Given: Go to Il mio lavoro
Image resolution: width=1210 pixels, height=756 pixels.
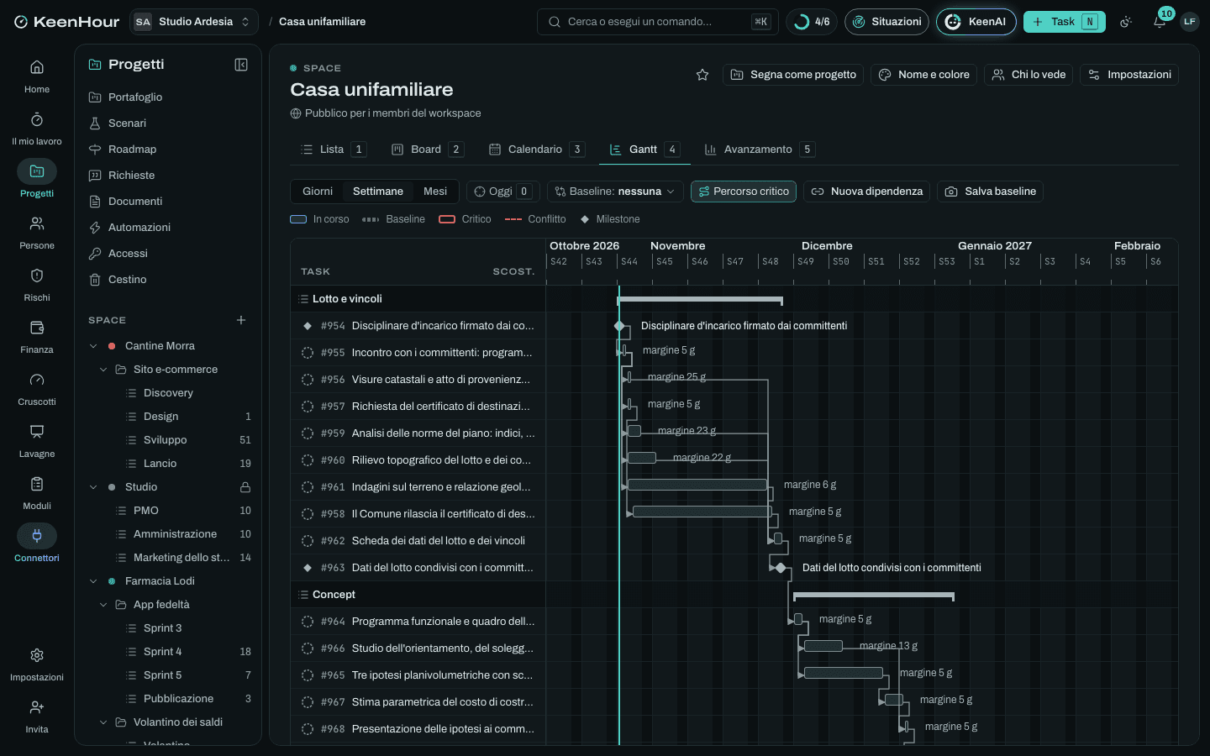Looking at the screenshot, I should point(37,128).
